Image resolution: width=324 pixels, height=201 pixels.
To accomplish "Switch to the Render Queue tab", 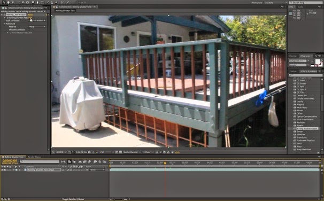I will [35, 157].
